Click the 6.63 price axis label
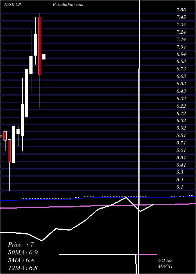196x274 pixels. [181, 76]
